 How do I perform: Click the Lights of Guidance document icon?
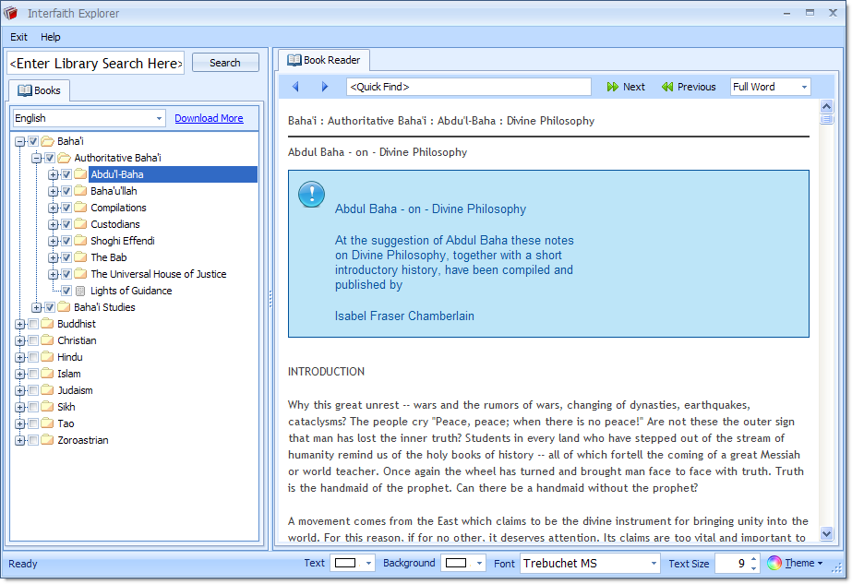[x=80, y=291]
